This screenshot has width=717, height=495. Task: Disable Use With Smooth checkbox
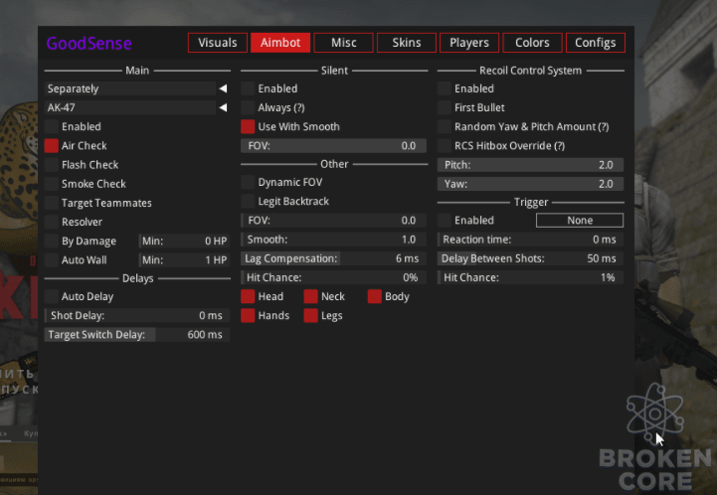point(248,126)
